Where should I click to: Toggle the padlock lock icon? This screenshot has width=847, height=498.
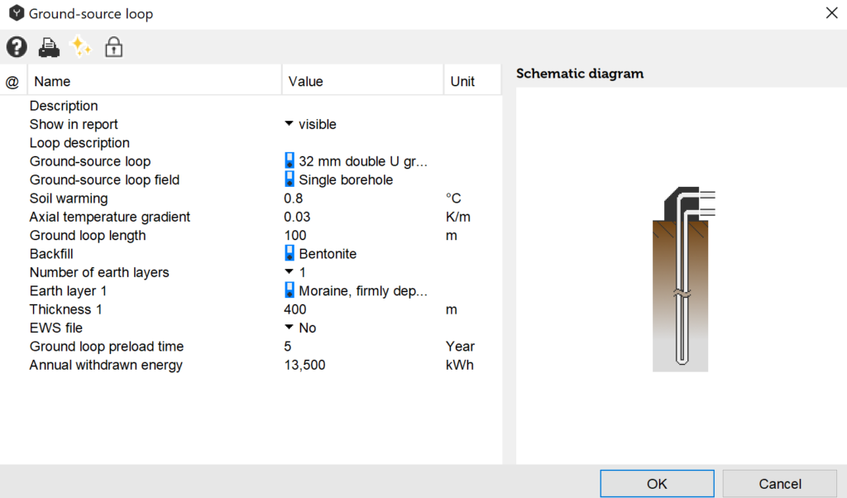pos(113,47)
